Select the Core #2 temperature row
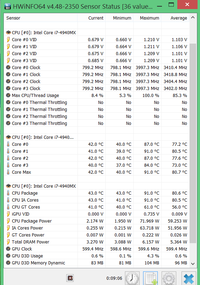The image size is (200, 285). click(97, 158)
